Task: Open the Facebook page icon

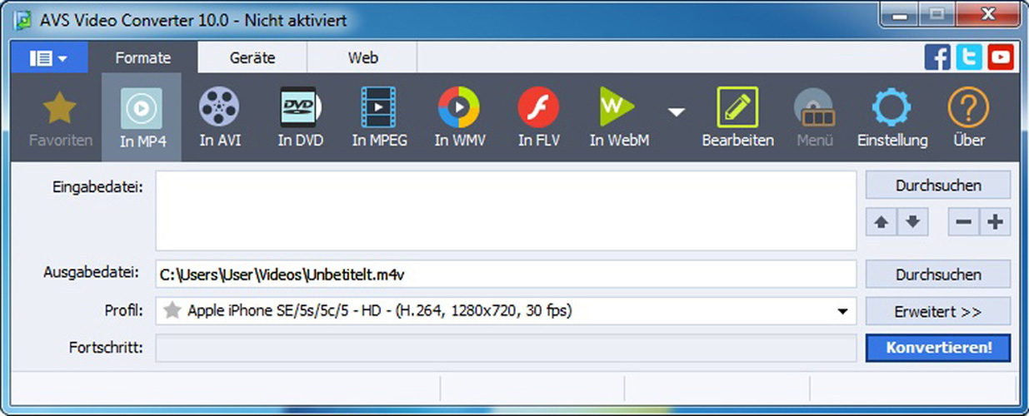Action: point(937,57)
